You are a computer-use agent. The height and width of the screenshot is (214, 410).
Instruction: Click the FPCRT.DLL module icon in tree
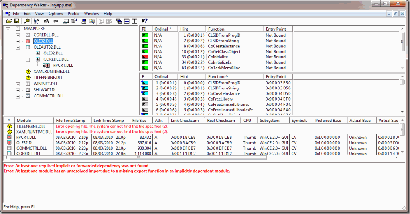[x=47, y=65]
